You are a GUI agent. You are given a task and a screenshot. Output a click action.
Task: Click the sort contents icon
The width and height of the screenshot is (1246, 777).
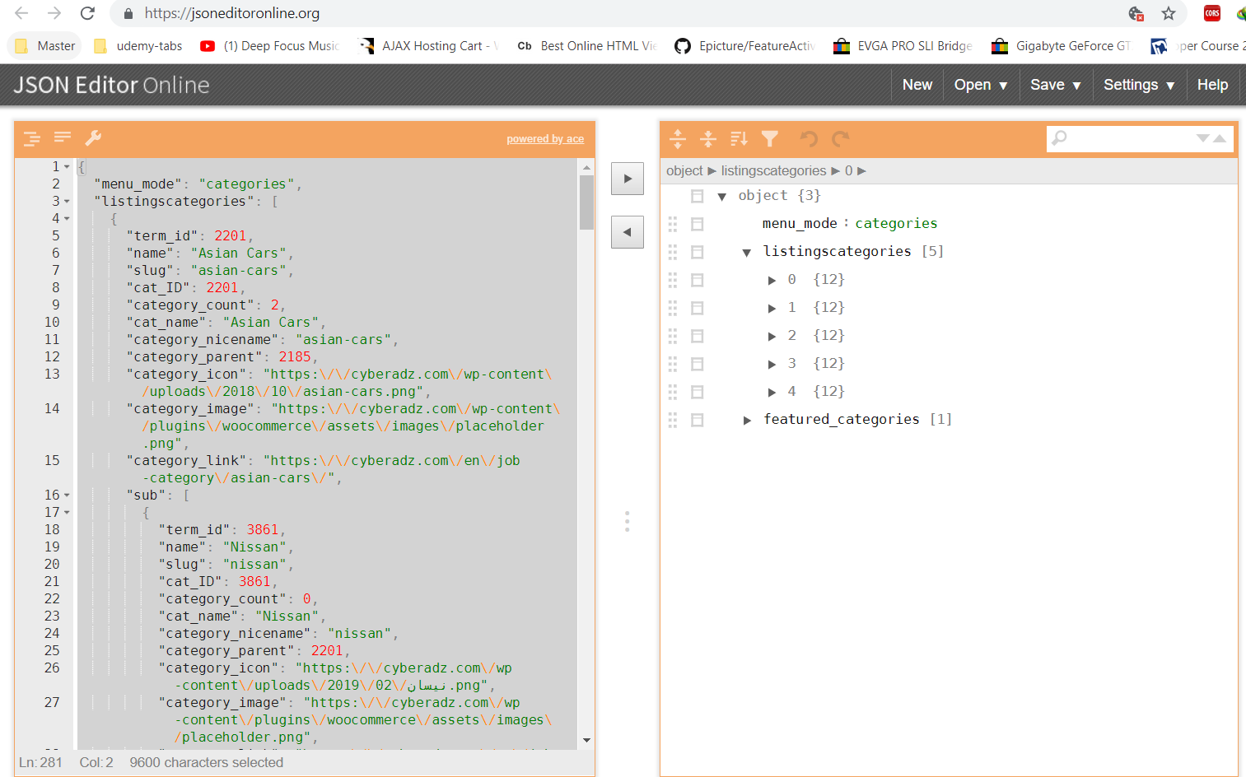click(x=739, y=139)
